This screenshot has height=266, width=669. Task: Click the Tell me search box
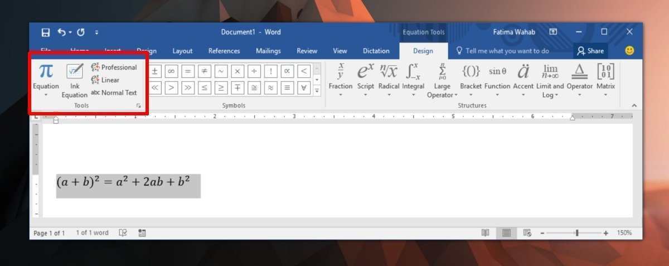(507, 51)
